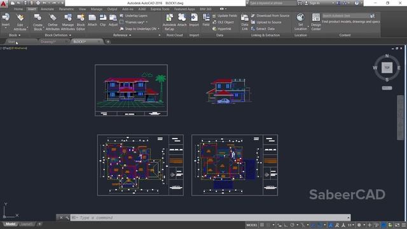
Task: Switch to the Annotate ribbon tab
Action: click(47, 9)
